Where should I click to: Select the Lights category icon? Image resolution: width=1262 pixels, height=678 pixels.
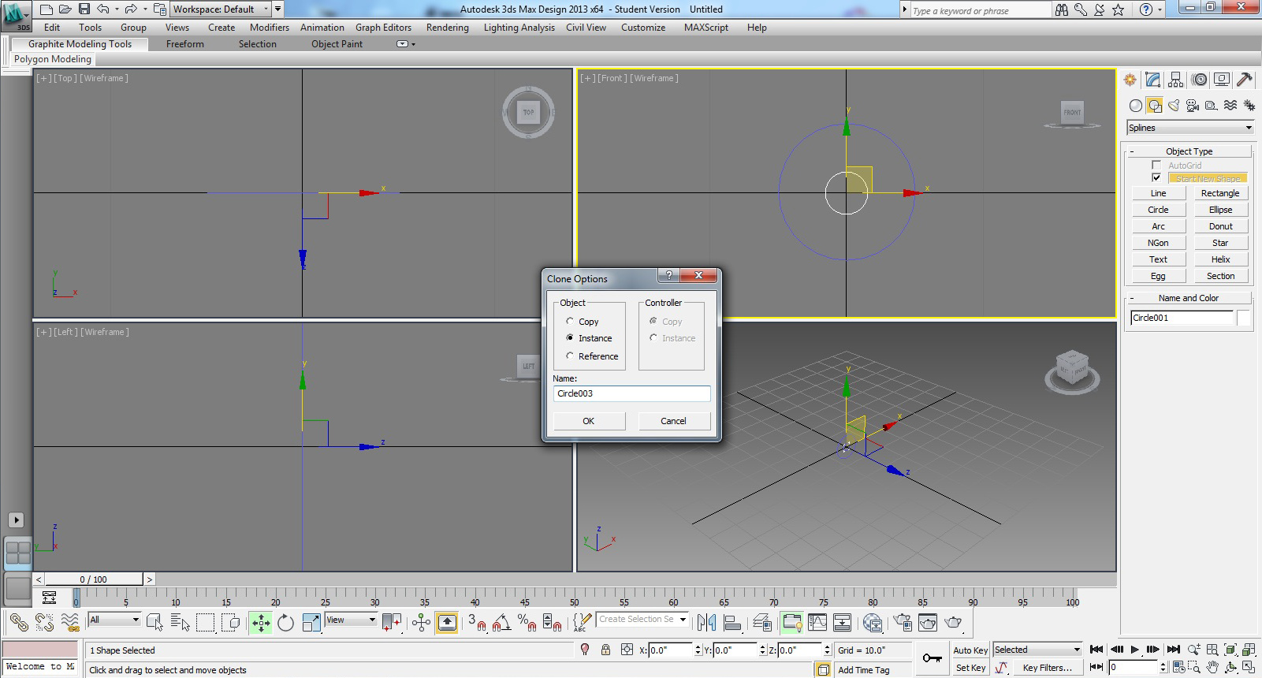(x=1174, y=106)
